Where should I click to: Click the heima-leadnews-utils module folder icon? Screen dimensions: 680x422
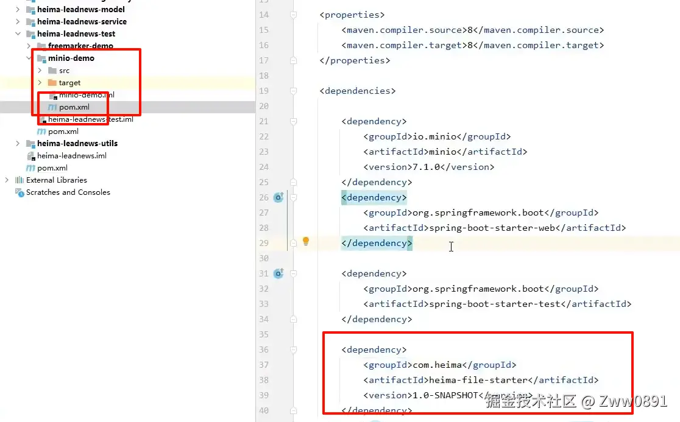(30, 144)
